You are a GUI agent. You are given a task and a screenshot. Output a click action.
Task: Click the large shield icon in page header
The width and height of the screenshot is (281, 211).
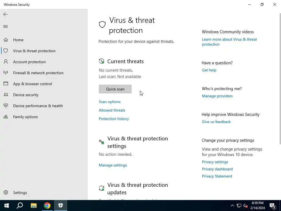click(102, 24)
